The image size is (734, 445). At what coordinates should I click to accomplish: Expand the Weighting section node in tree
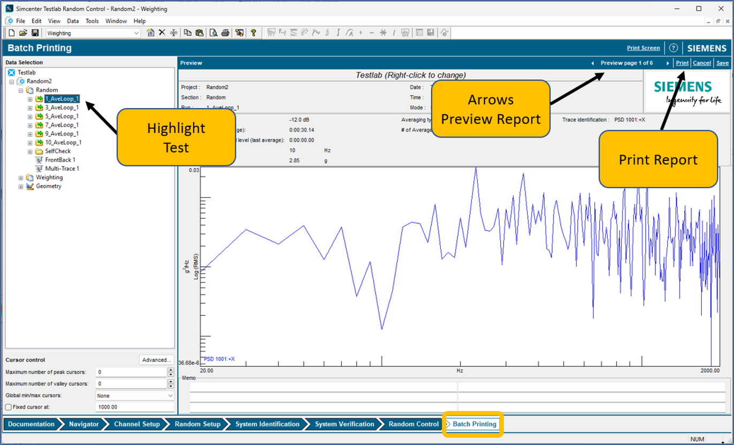pyautogui.click(x=21, y=178)
